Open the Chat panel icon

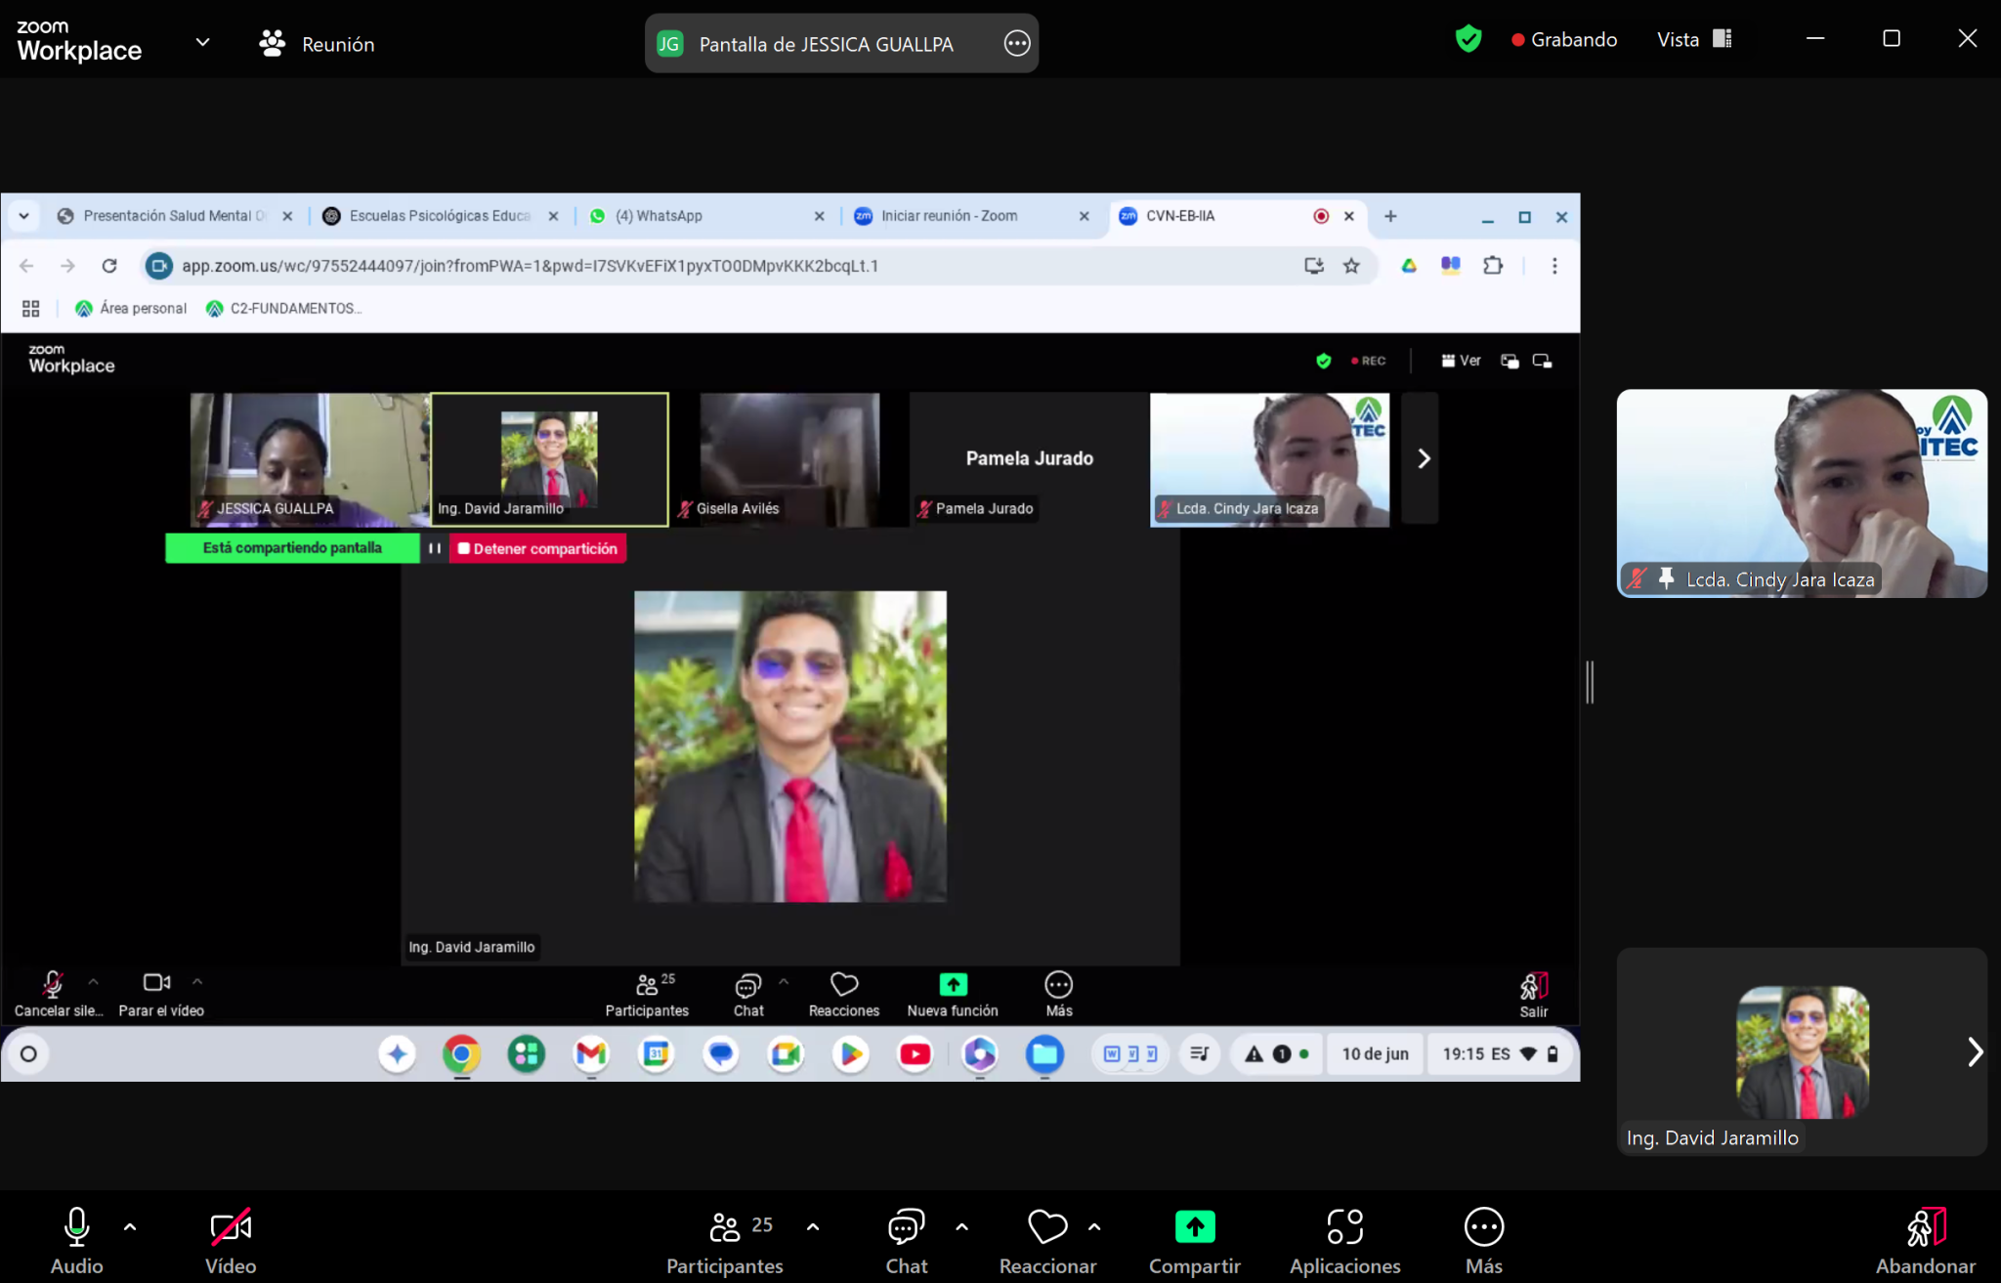(x=906, y=1228)
